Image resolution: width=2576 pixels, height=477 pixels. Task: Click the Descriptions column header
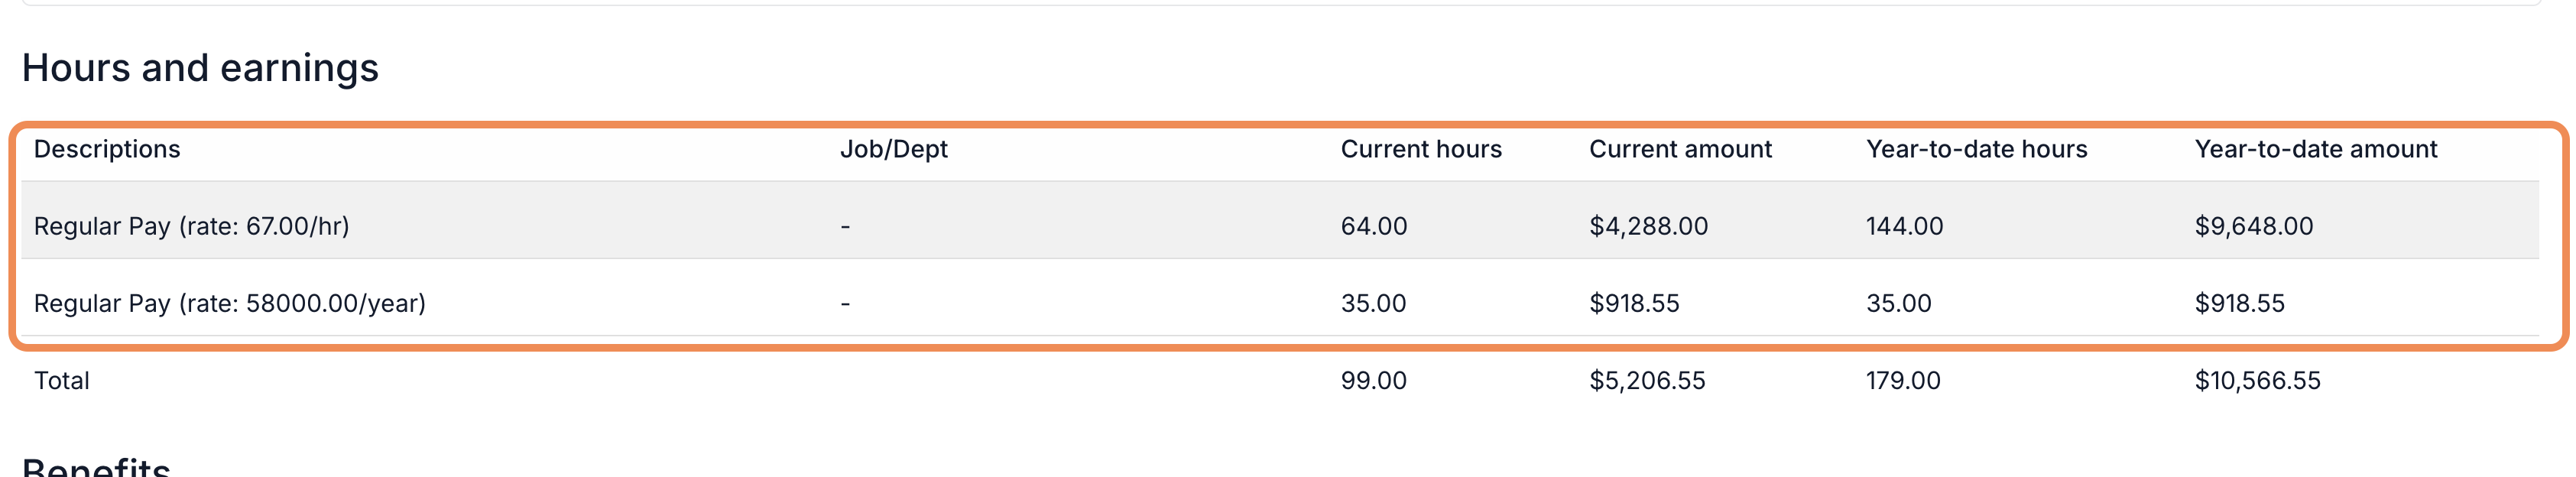point(107,149)
